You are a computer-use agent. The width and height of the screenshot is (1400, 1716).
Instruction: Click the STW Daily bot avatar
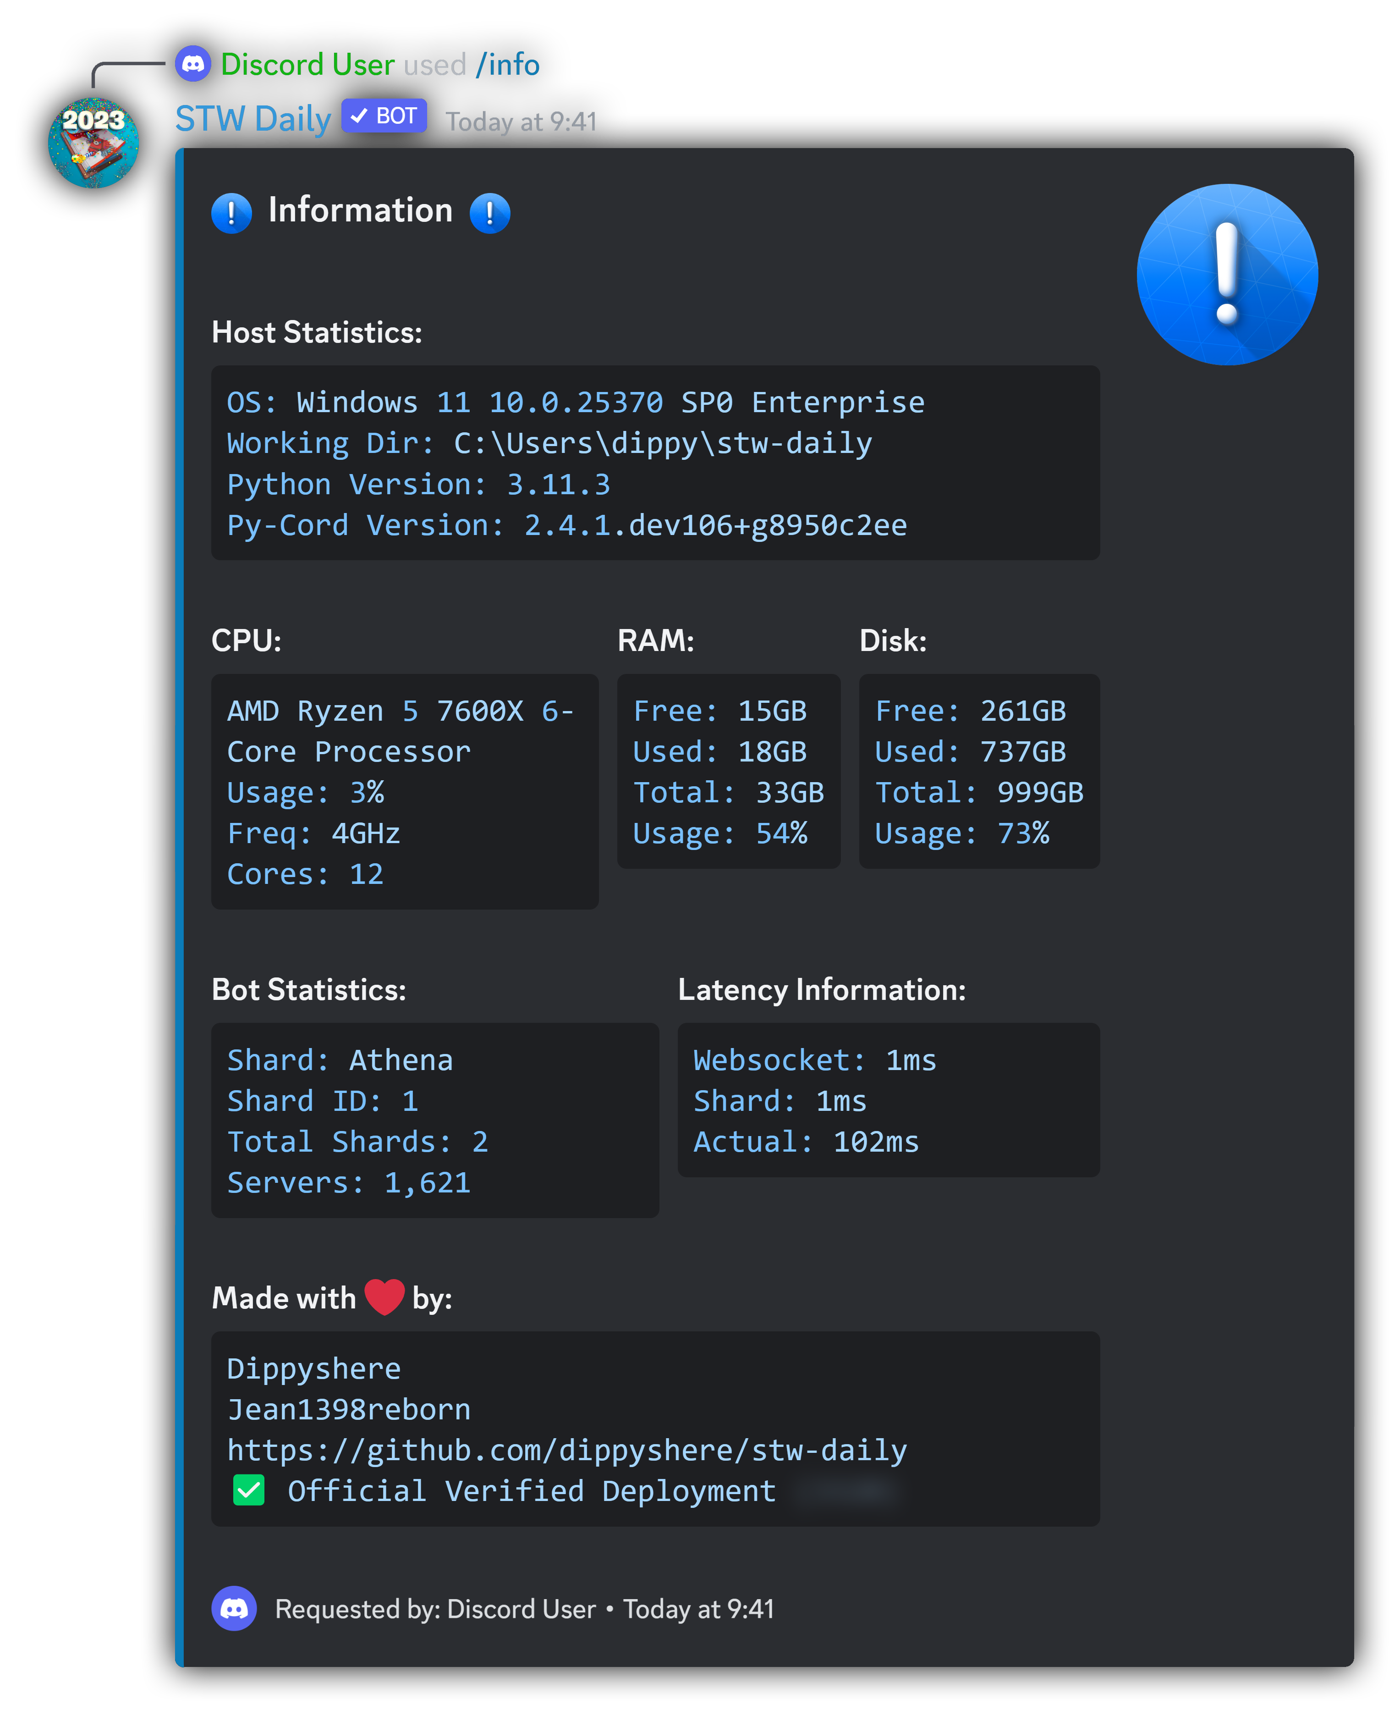[x=93, y=143]
